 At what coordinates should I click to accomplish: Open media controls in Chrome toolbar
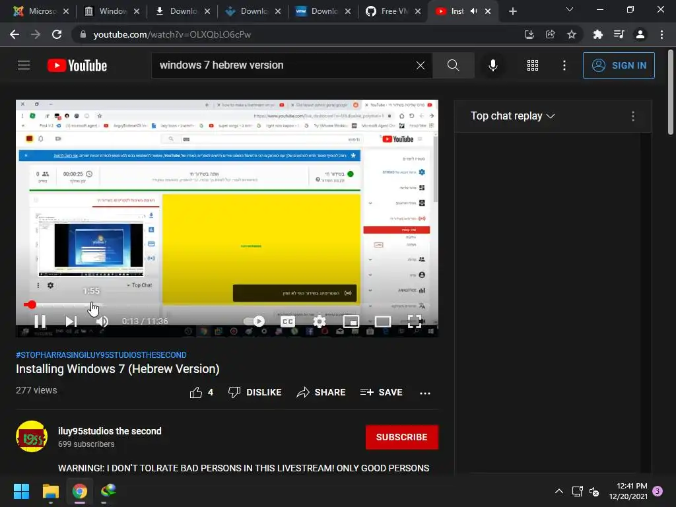pos(619,34)
